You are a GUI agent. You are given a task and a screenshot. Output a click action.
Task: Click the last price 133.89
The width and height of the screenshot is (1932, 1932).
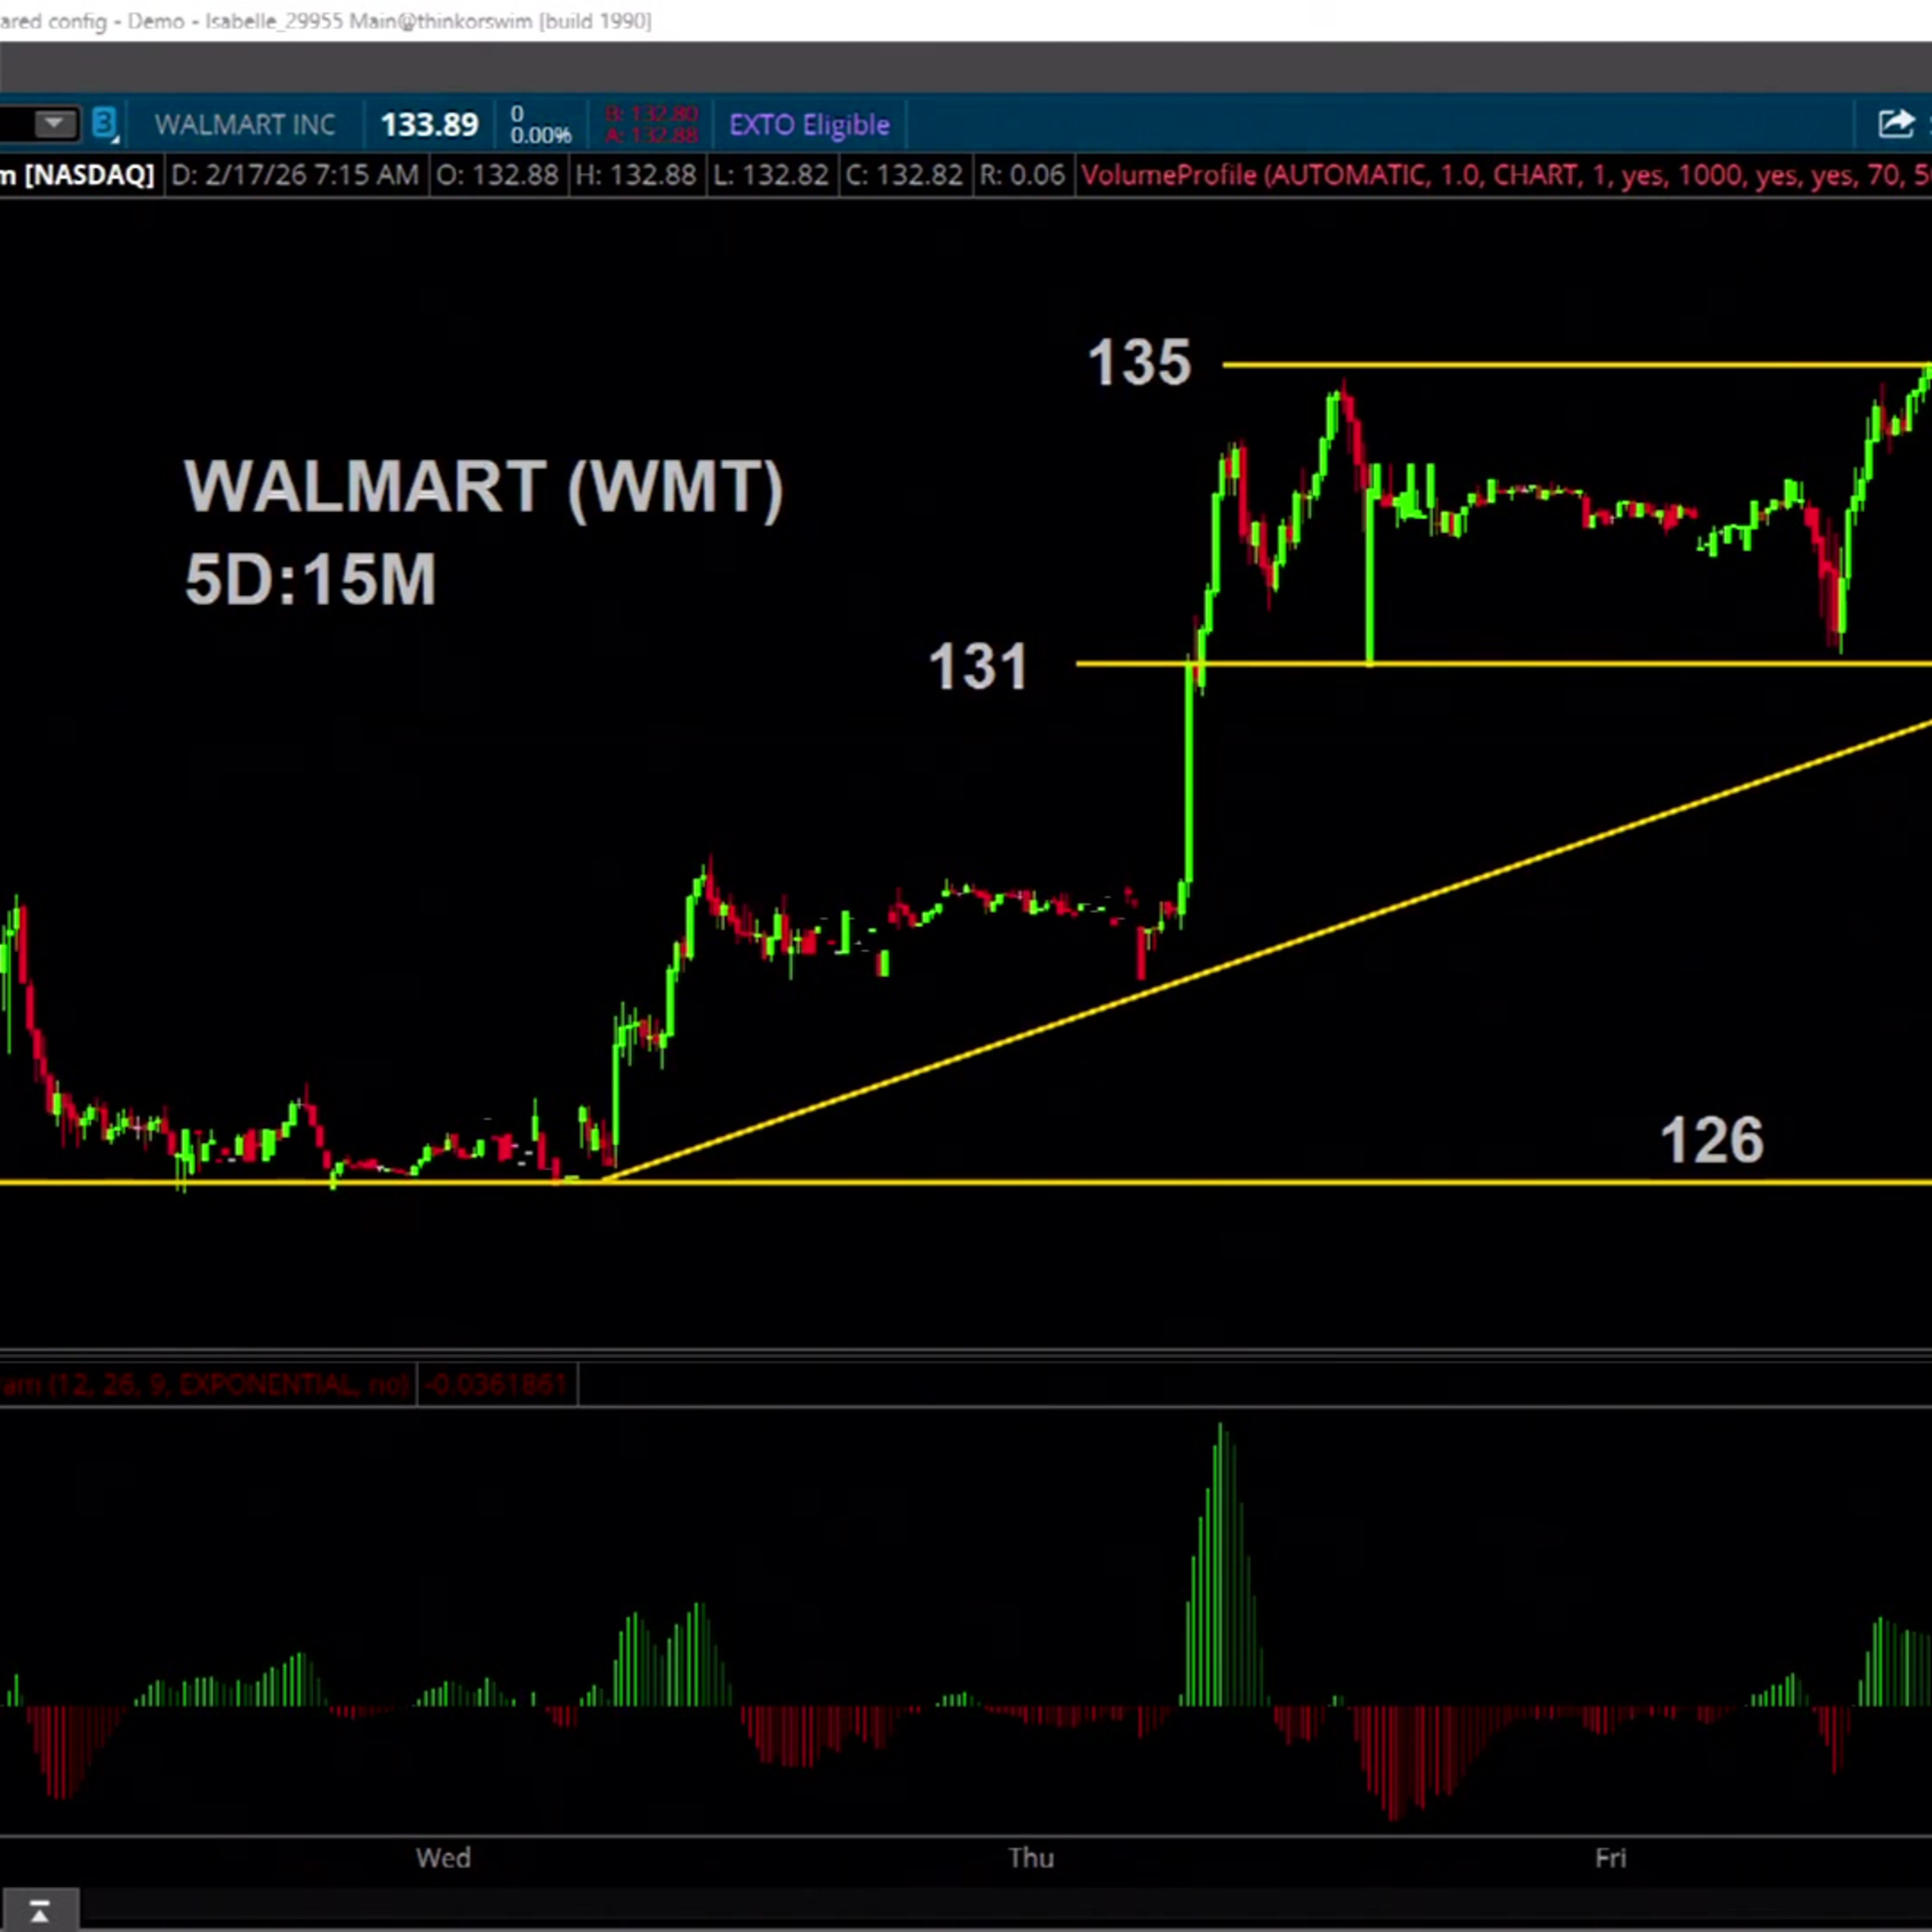[429, 125]
